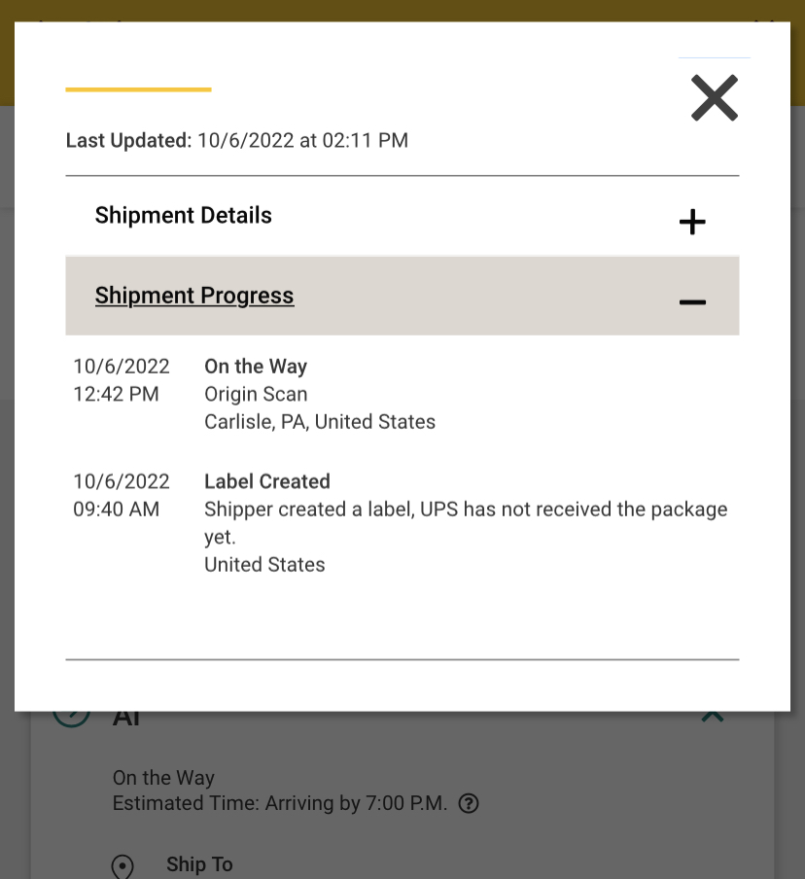
Task: Click Carlisle, PA origin scan location
Action: [x=320, y=422]
